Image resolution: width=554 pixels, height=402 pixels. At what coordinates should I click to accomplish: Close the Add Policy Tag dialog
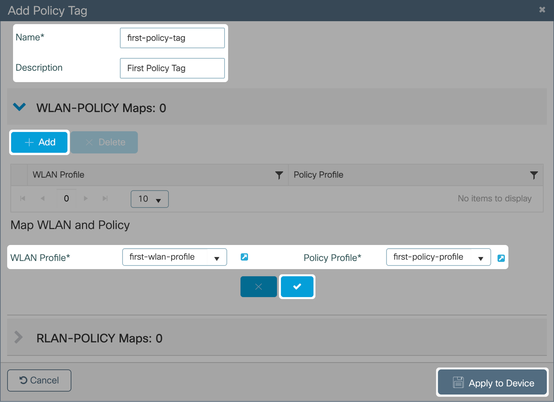coord(542,10)
